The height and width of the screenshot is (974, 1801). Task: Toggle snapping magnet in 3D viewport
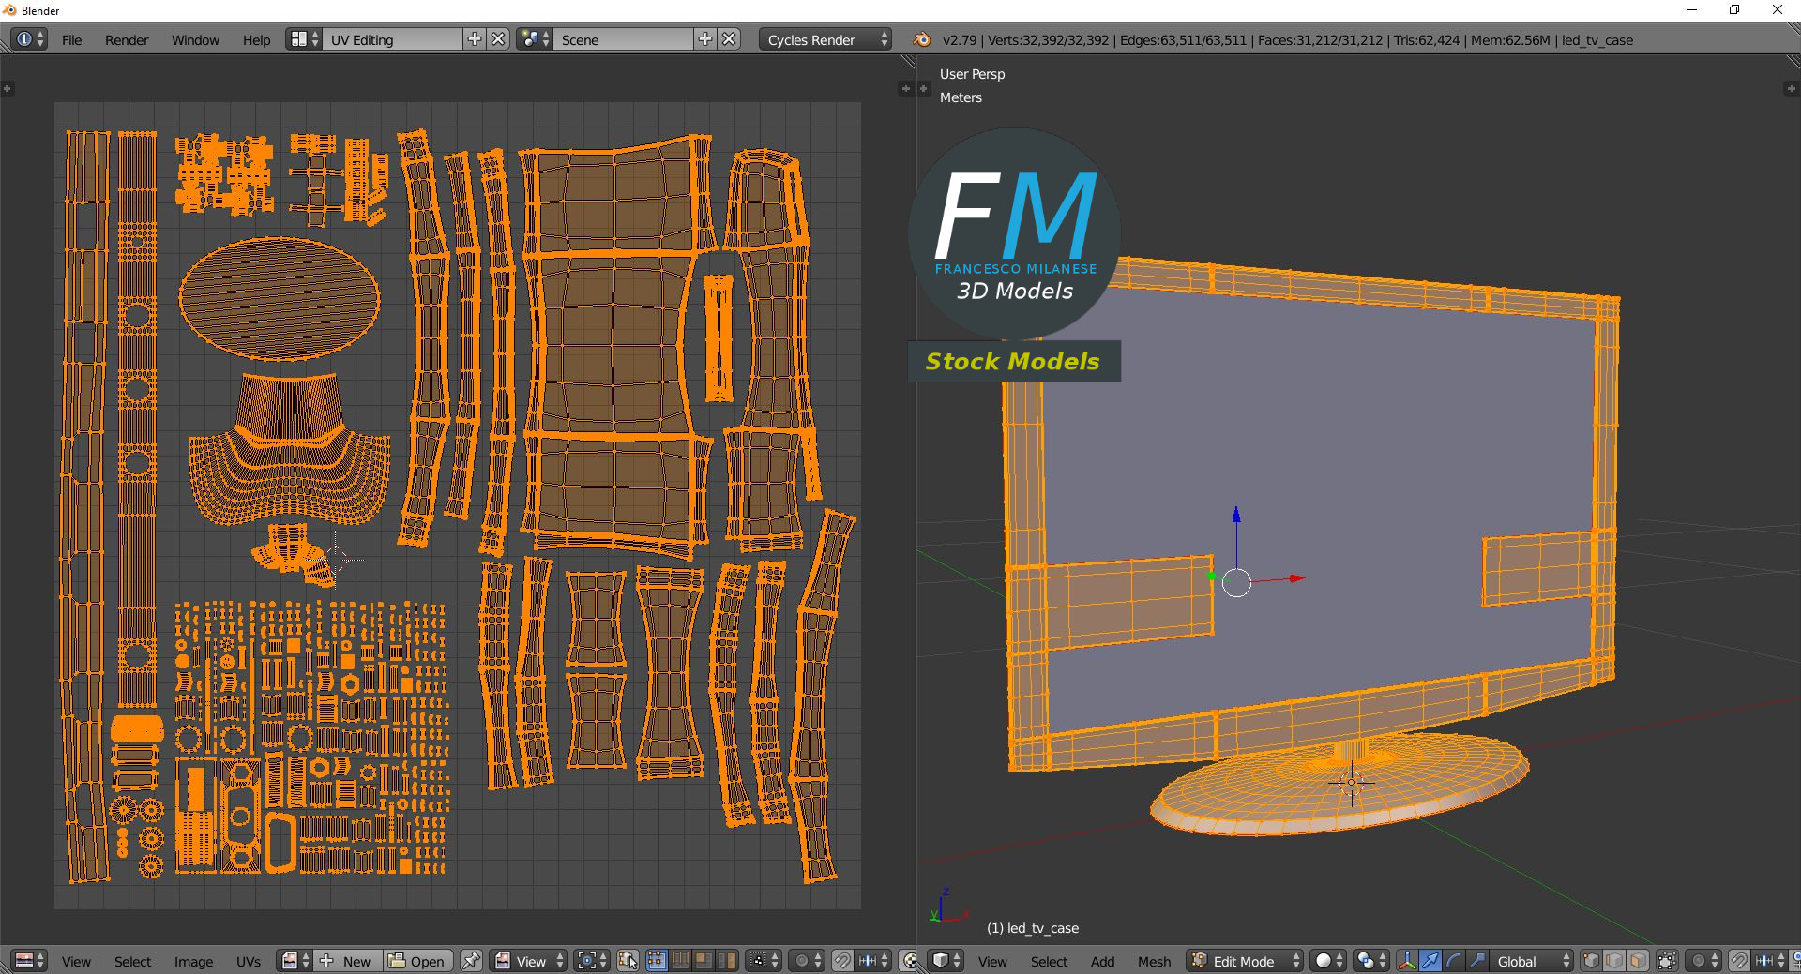click(1738, 961)
